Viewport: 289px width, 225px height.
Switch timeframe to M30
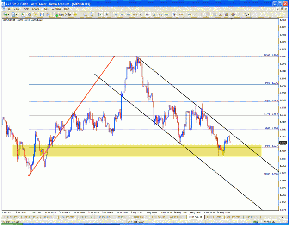click(135, 14)
